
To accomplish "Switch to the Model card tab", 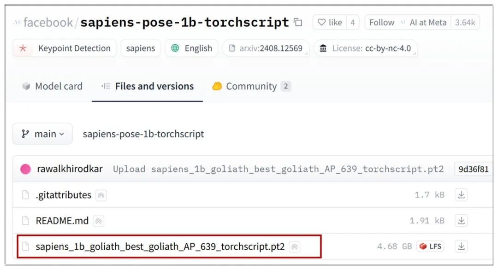I will [53, 86].
